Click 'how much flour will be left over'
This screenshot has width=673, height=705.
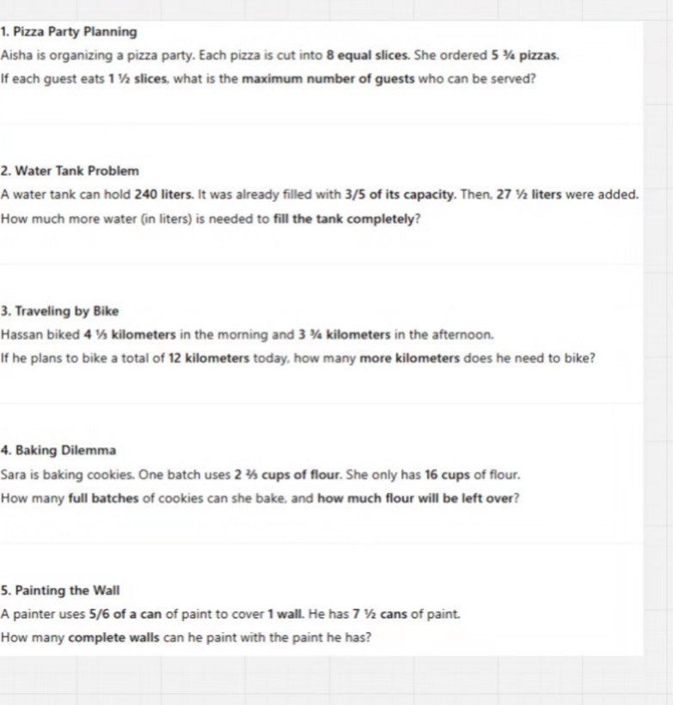[x=415, y=498]
